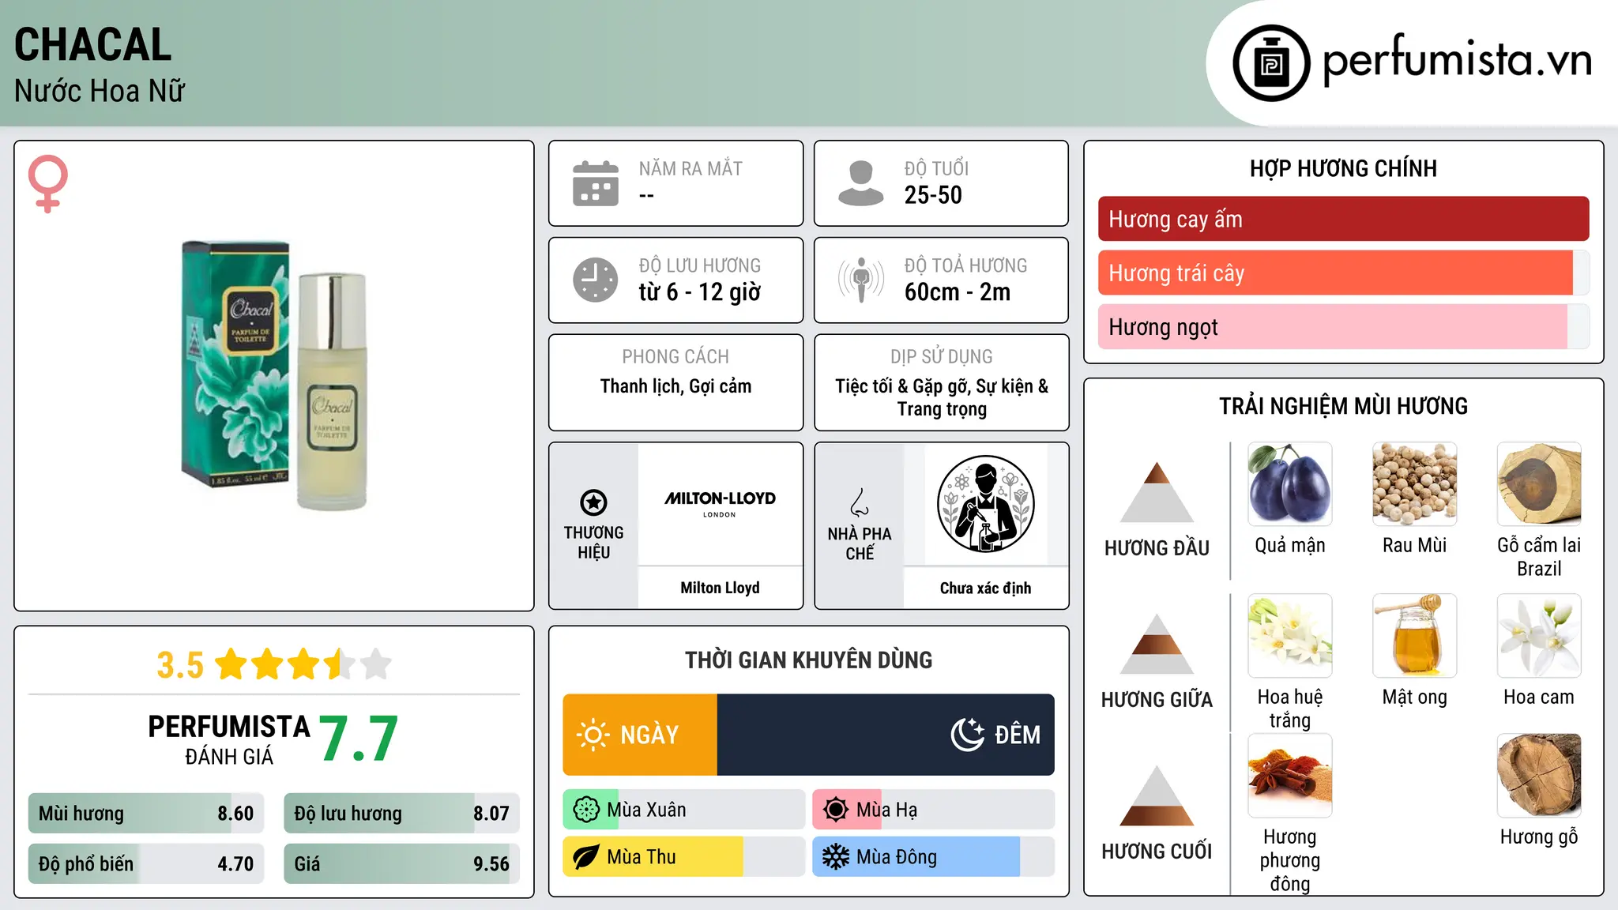The width and height of the screenshot is (1618, 910).
Task: Open the Milton Lloyd brand name link
Action: click(x=720, y=588)
